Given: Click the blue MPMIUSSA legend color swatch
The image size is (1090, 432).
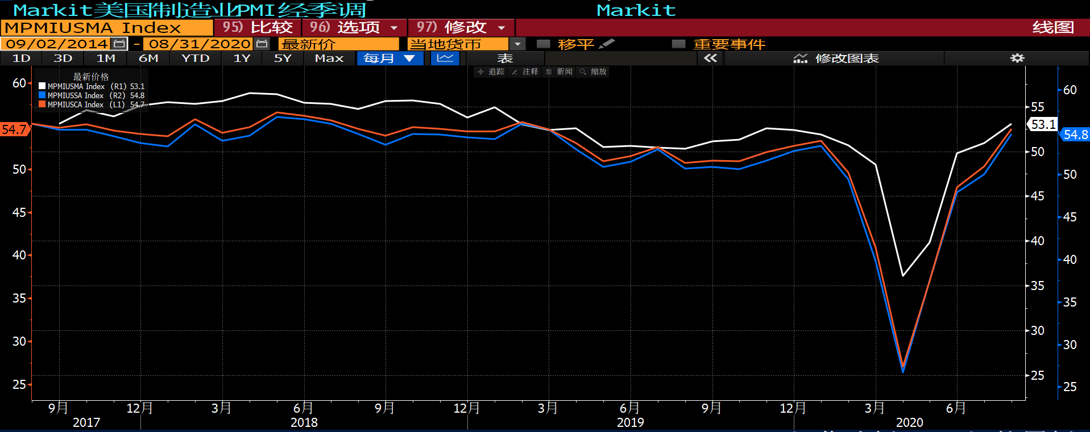Looking at the screenshot, I should tap(42, 95).
